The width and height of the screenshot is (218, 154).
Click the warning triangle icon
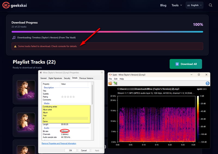click(x=15, y=46)
